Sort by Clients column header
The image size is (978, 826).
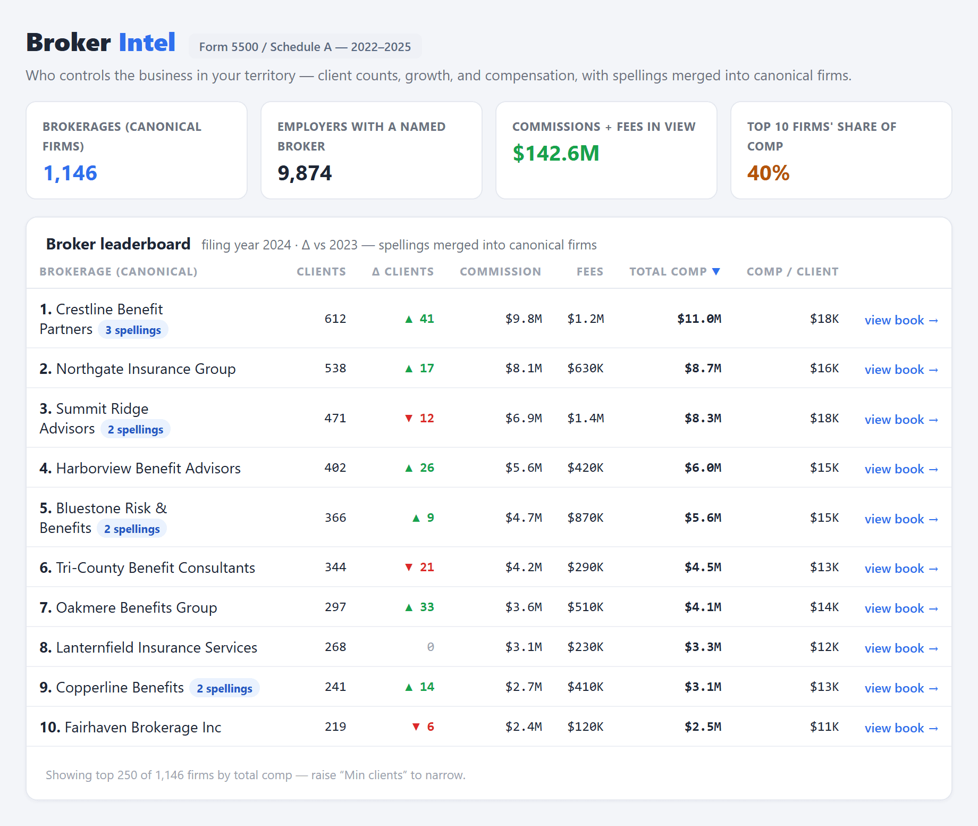click(x=321, y=272)
